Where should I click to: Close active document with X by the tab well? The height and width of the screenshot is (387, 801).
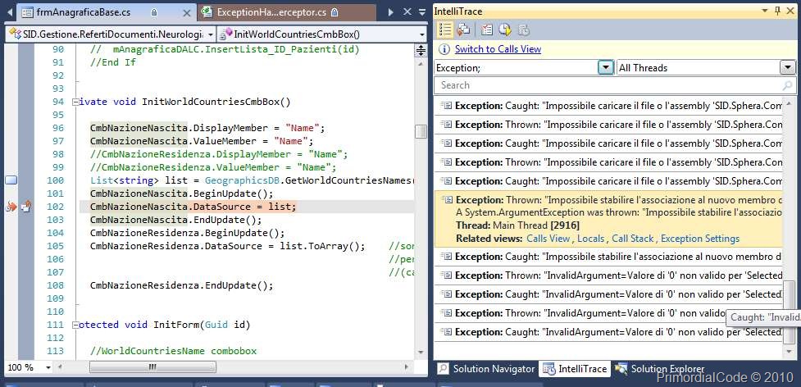[407, 11]
